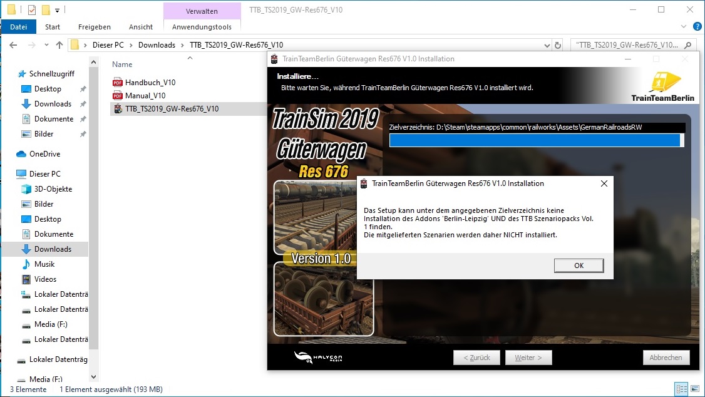The image size is (705, 397).
Task: Switch to large icons view icon
Action: (695, 389)
